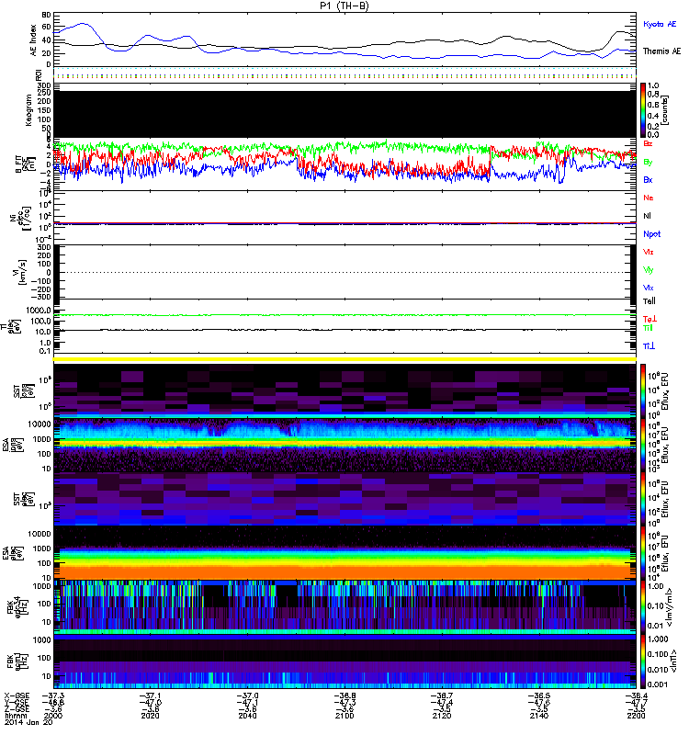The image size is (689, 735).
Task: Click the plot title "P1 (TH-B)"
Action: click(x=344, y=6)
